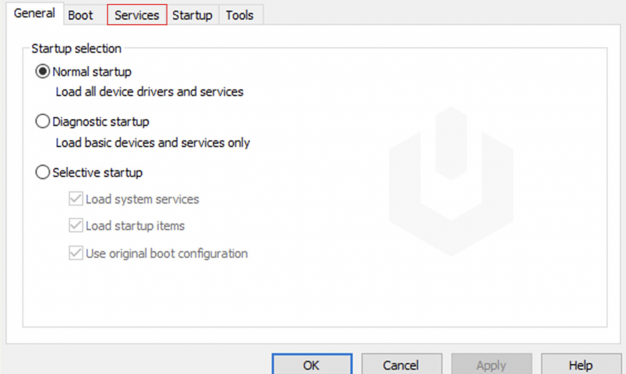Open Help for this dialog
The height and width of the screenshot is (374, 626).
tap(580, 365)
